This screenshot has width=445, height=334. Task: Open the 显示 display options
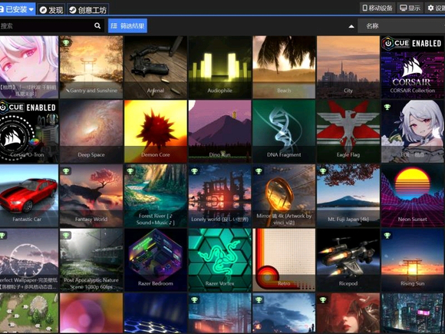410,8
